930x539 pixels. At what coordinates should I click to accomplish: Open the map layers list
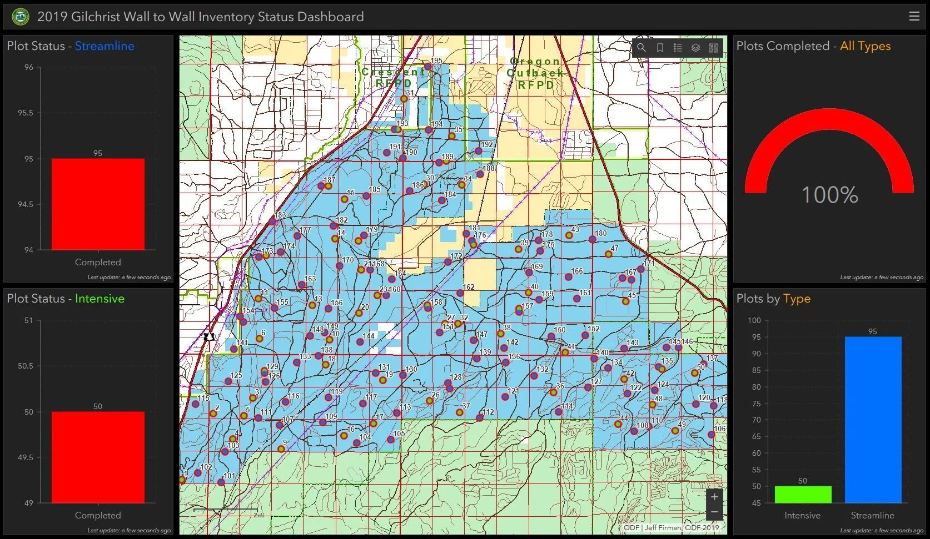click(x=695, y=48)
